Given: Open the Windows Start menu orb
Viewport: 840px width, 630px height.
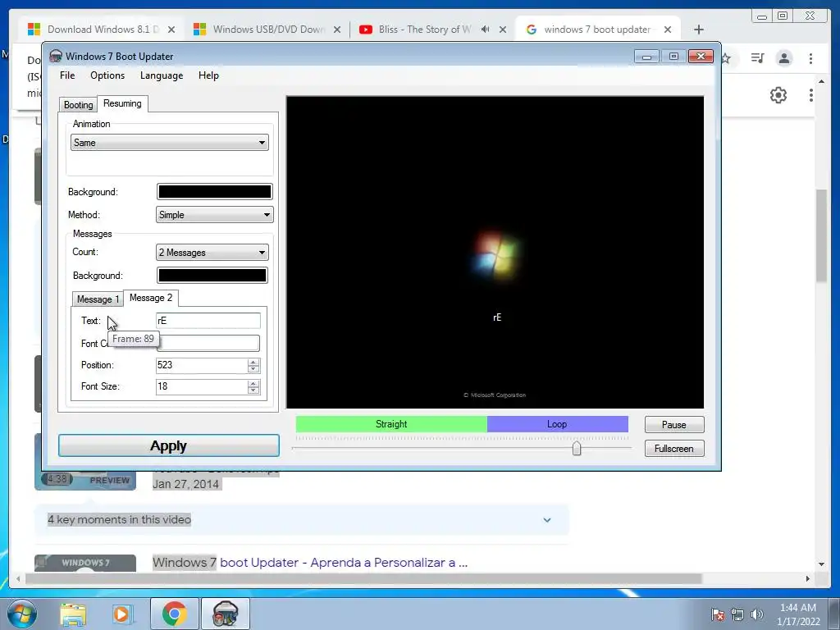Looking at the screenshot, I should click(x=22, y=614).
